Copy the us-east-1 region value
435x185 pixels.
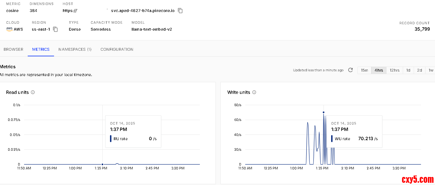click(x=55, y=29)
